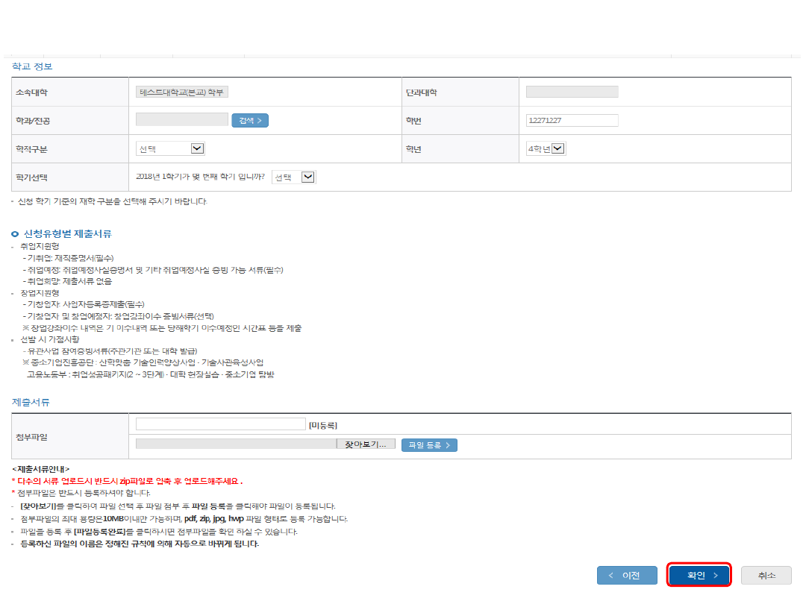Click the 학교 정보 section heading
This screenshot has width=806, height=604.
click(32, 66)
